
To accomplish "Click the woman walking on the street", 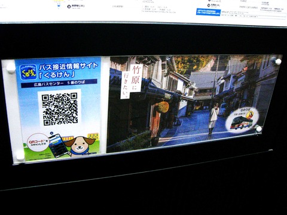I will [213, 119].
